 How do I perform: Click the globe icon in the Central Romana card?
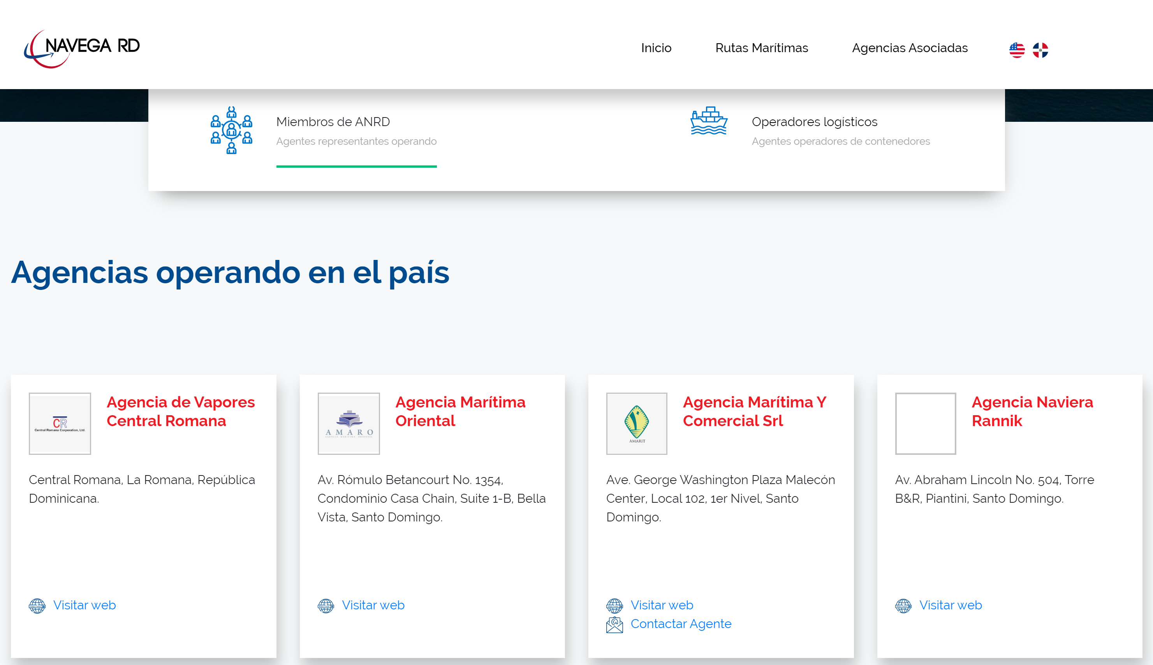point(37,605)
